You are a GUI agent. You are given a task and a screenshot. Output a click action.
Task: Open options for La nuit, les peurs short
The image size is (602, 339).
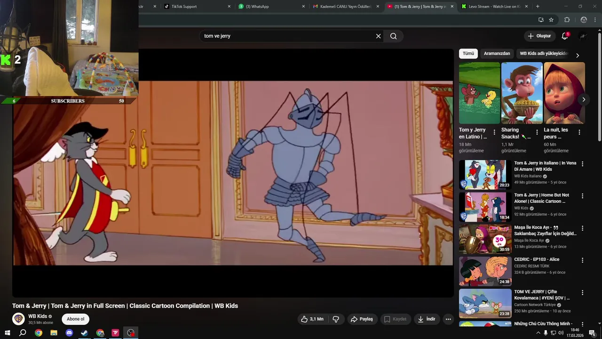[x=579, y=132]
